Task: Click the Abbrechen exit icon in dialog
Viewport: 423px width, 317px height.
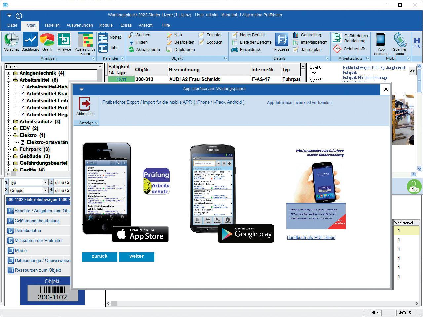Action: pos(85,107)
